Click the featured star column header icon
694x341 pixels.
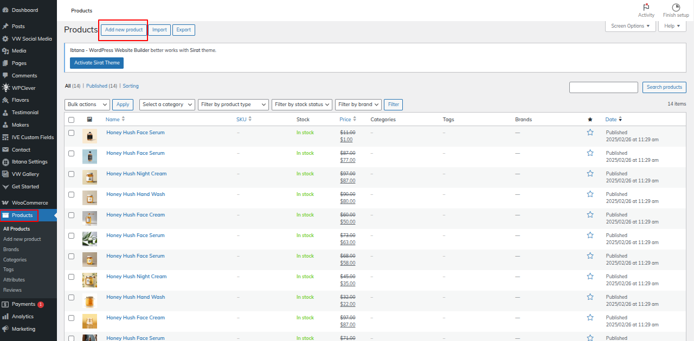[x=590, y=120]
